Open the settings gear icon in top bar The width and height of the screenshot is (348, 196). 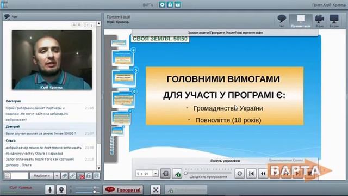162,4
